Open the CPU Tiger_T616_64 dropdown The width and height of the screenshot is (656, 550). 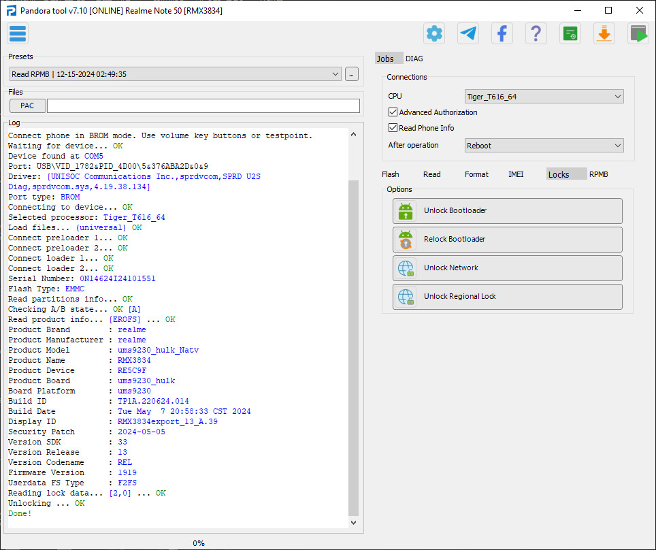[x=544, y=97]
